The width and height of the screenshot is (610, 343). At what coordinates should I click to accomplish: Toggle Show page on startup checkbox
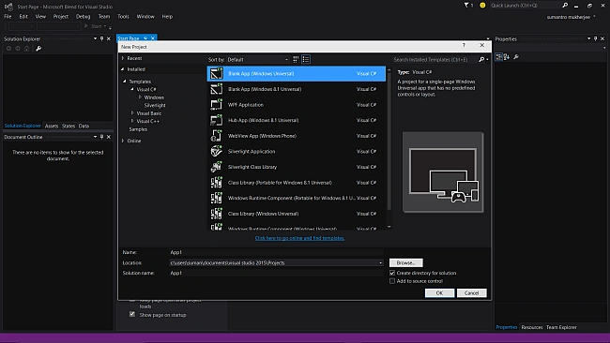(132, 314)
